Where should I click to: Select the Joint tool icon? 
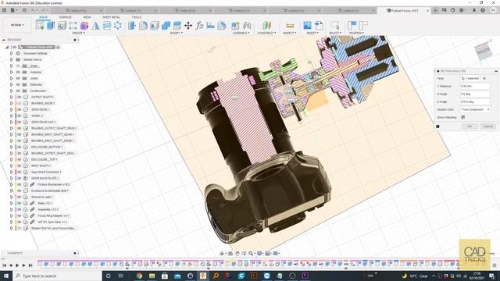click(247, 25)
